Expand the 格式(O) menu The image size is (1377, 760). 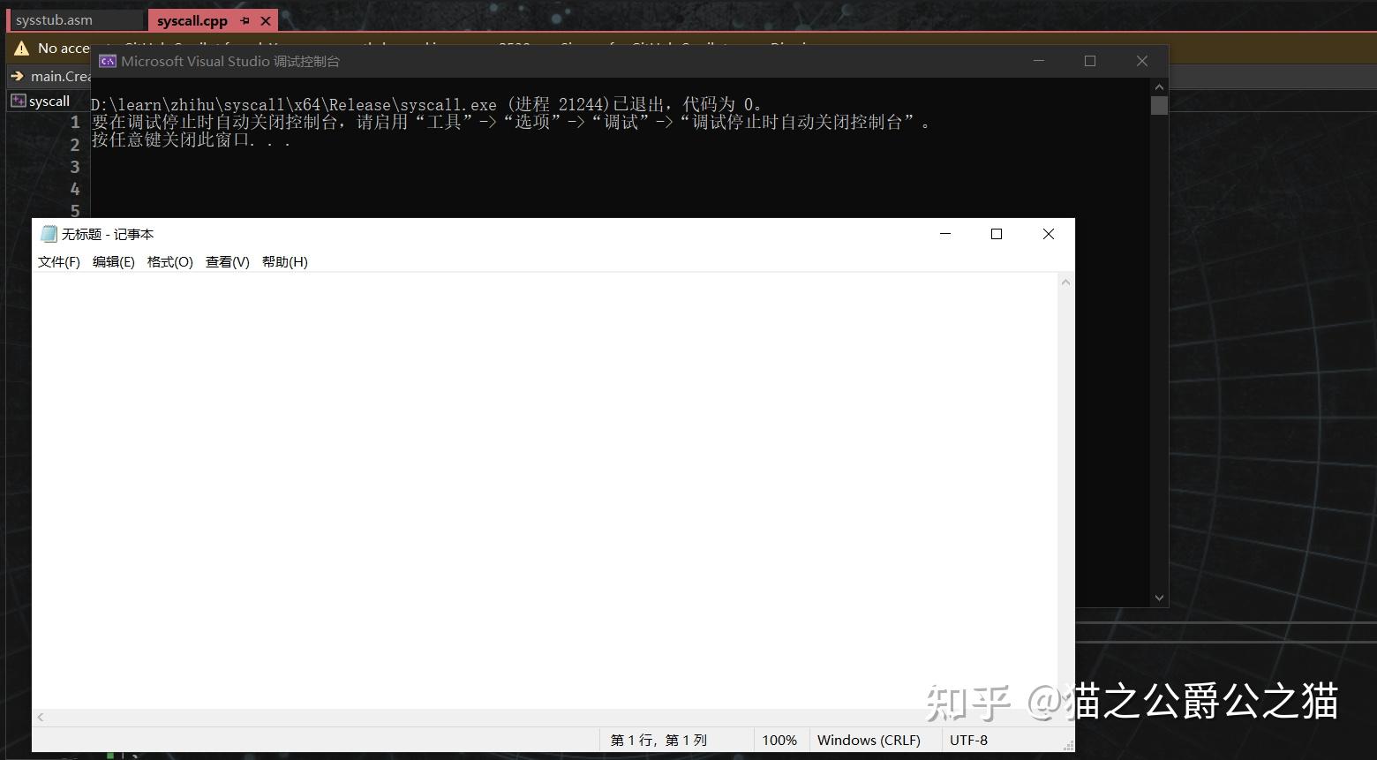pos(169,261)
